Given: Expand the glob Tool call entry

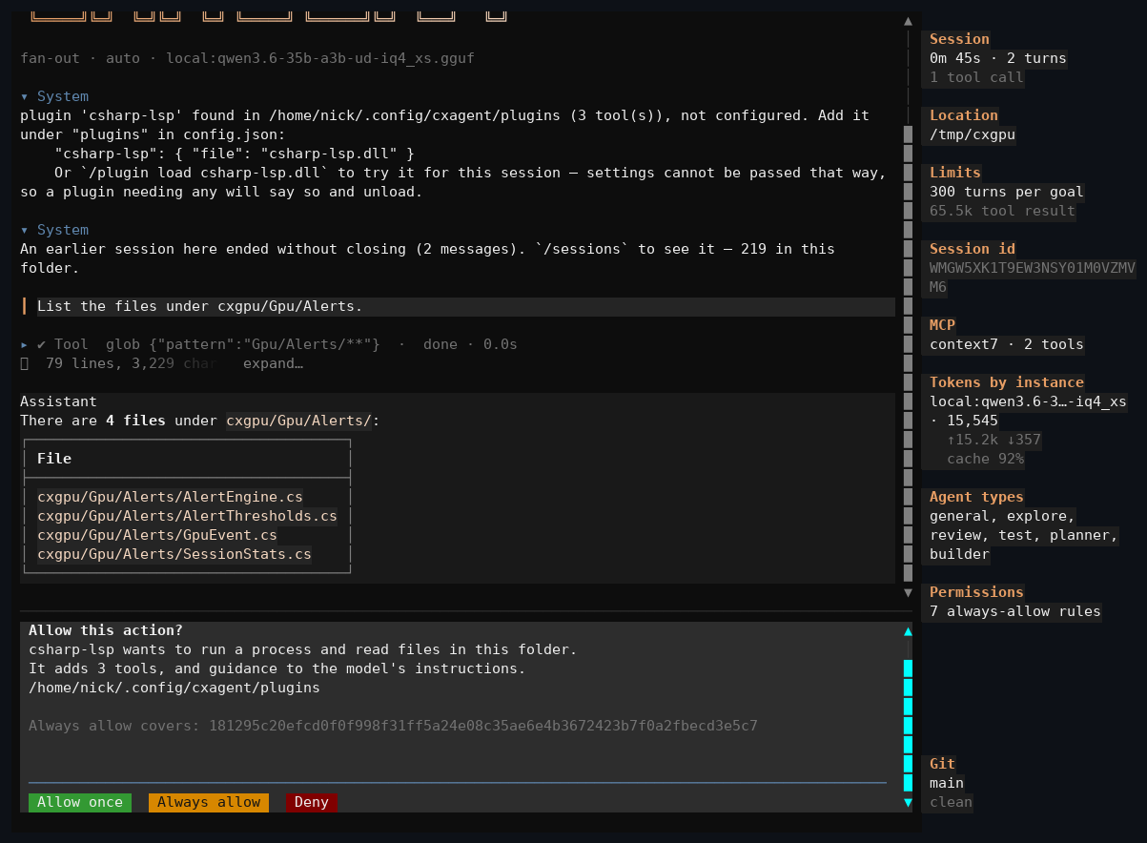Looking at the screenshot, I should coord(25,344).
